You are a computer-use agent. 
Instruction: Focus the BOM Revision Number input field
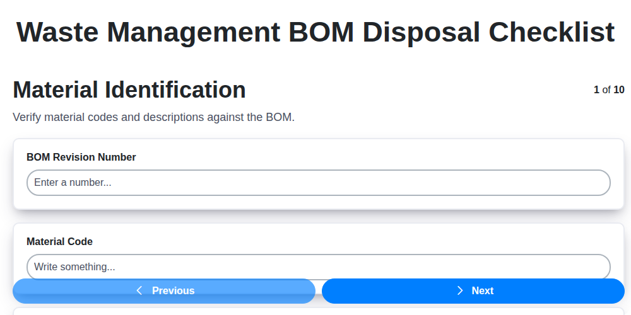[318, 183]
